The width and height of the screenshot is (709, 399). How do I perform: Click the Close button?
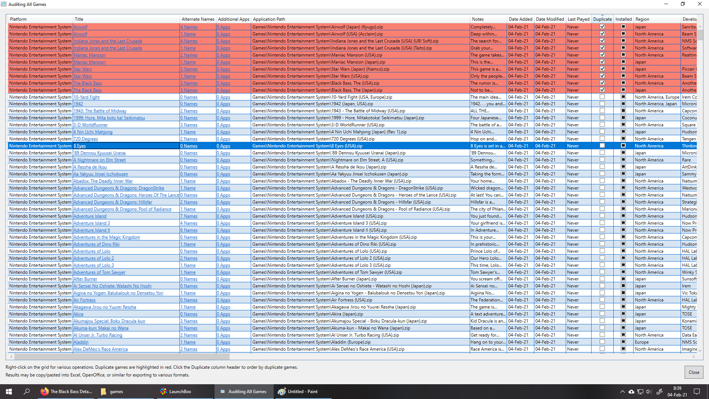693,372
